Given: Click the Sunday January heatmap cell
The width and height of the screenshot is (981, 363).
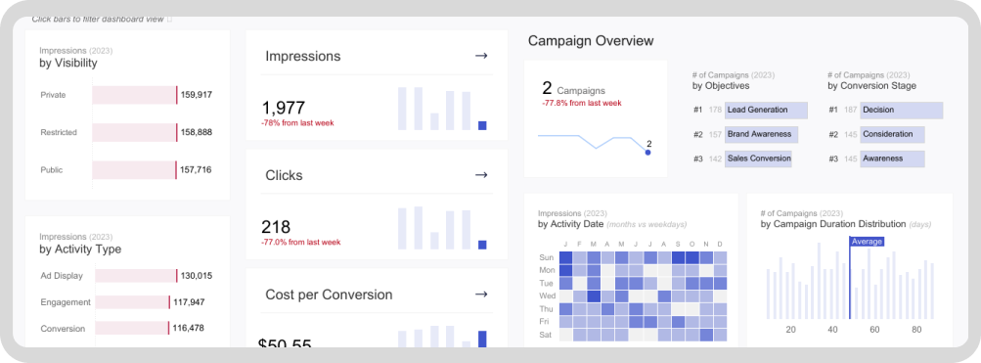Looking at the screenshot, I should pyautogui.click(x=565, y=258).
